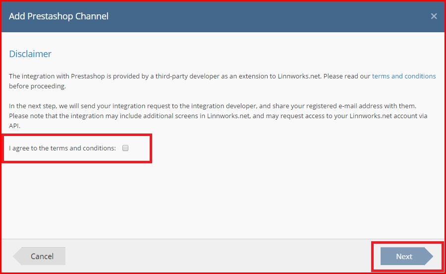Viewport: 446px width, 274px height.
Task: Open the terms and conditions link
Action: 403,76
